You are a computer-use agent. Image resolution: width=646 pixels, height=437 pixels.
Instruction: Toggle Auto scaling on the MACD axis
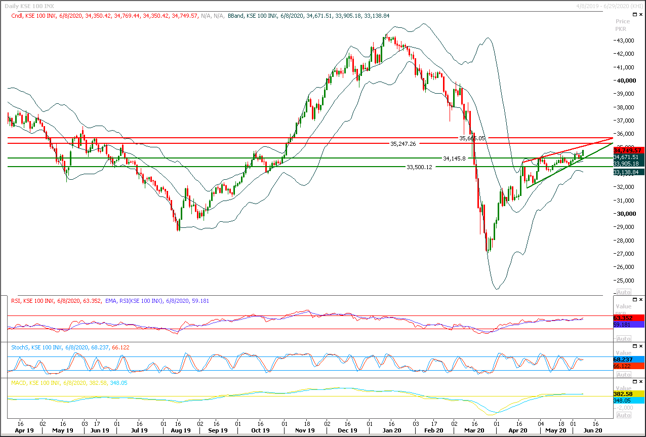623,415
